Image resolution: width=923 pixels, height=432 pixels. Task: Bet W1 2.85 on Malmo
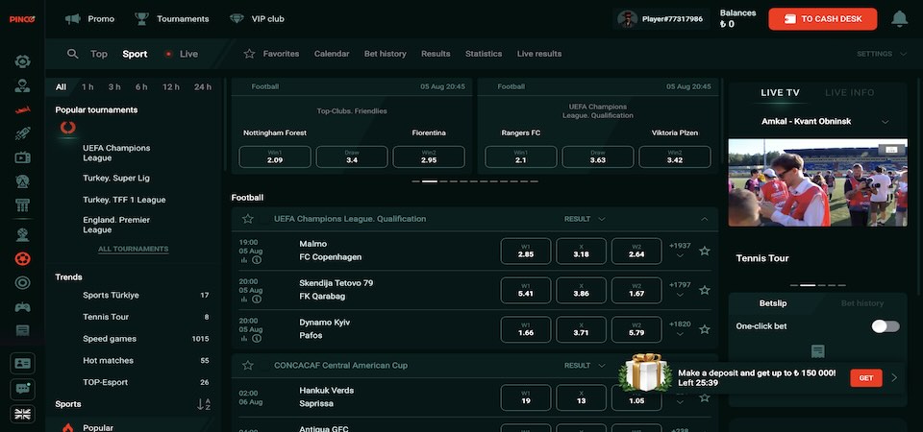tap(526, 251)
